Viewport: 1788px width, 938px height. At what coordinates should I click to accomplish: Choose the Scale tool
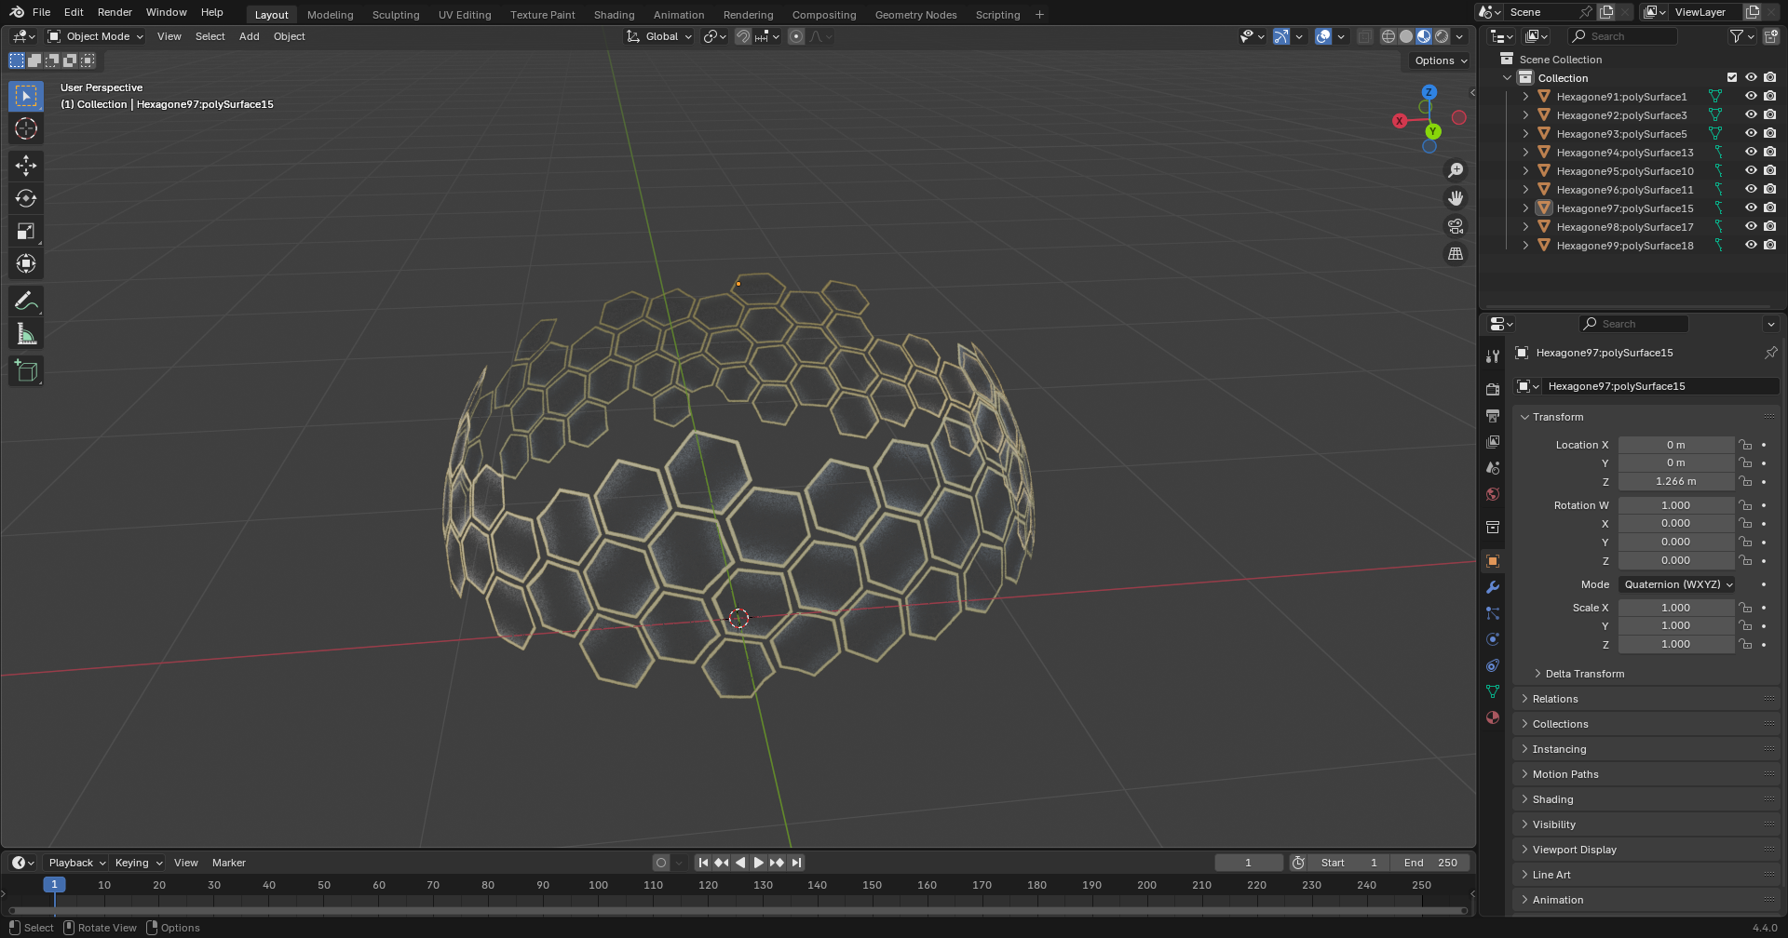point(26,232)
